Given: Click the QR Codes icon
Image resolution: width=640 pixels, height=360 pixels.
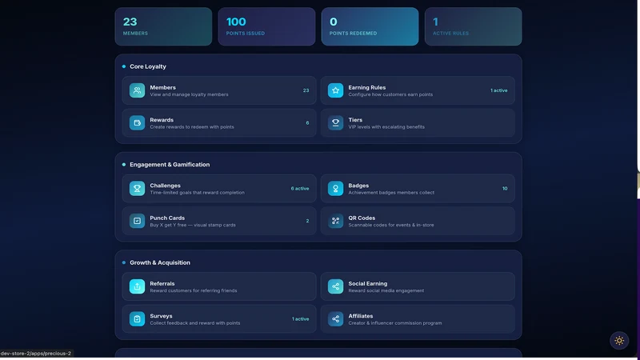Looking at the screenshot, I should [335, 221].
